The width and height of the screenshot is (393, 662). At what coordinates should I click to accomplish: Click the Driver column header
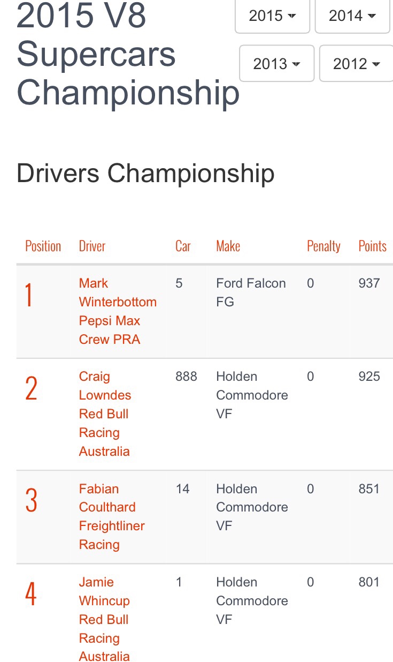[92, 246]
